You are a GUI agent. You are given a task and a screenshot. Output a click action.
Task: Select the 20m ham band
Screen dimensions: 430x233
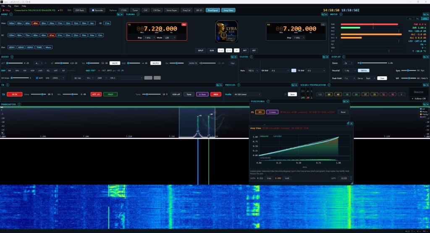[x=52, y=23]
